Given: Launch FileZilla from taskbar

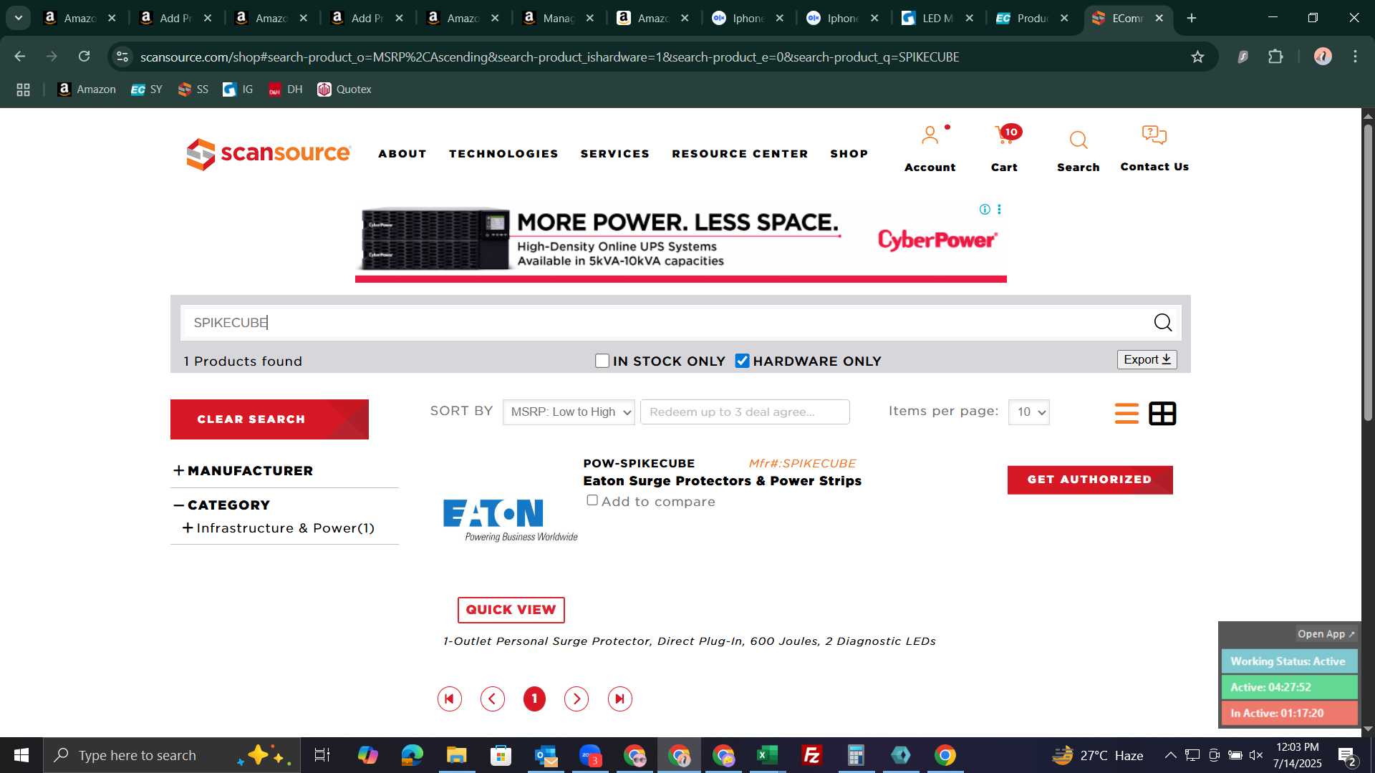Looking at the screenshot, I should [x=811, y=755].
